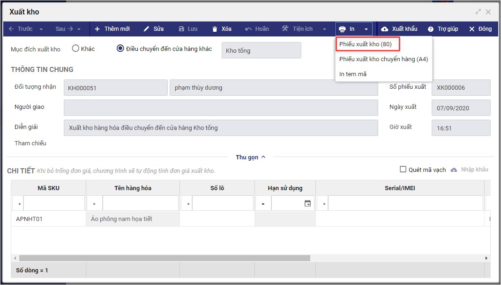501x285 pixels.
Task: Select the Áo phông nam họa tiết cell
Action: click(x=133, y=219)
